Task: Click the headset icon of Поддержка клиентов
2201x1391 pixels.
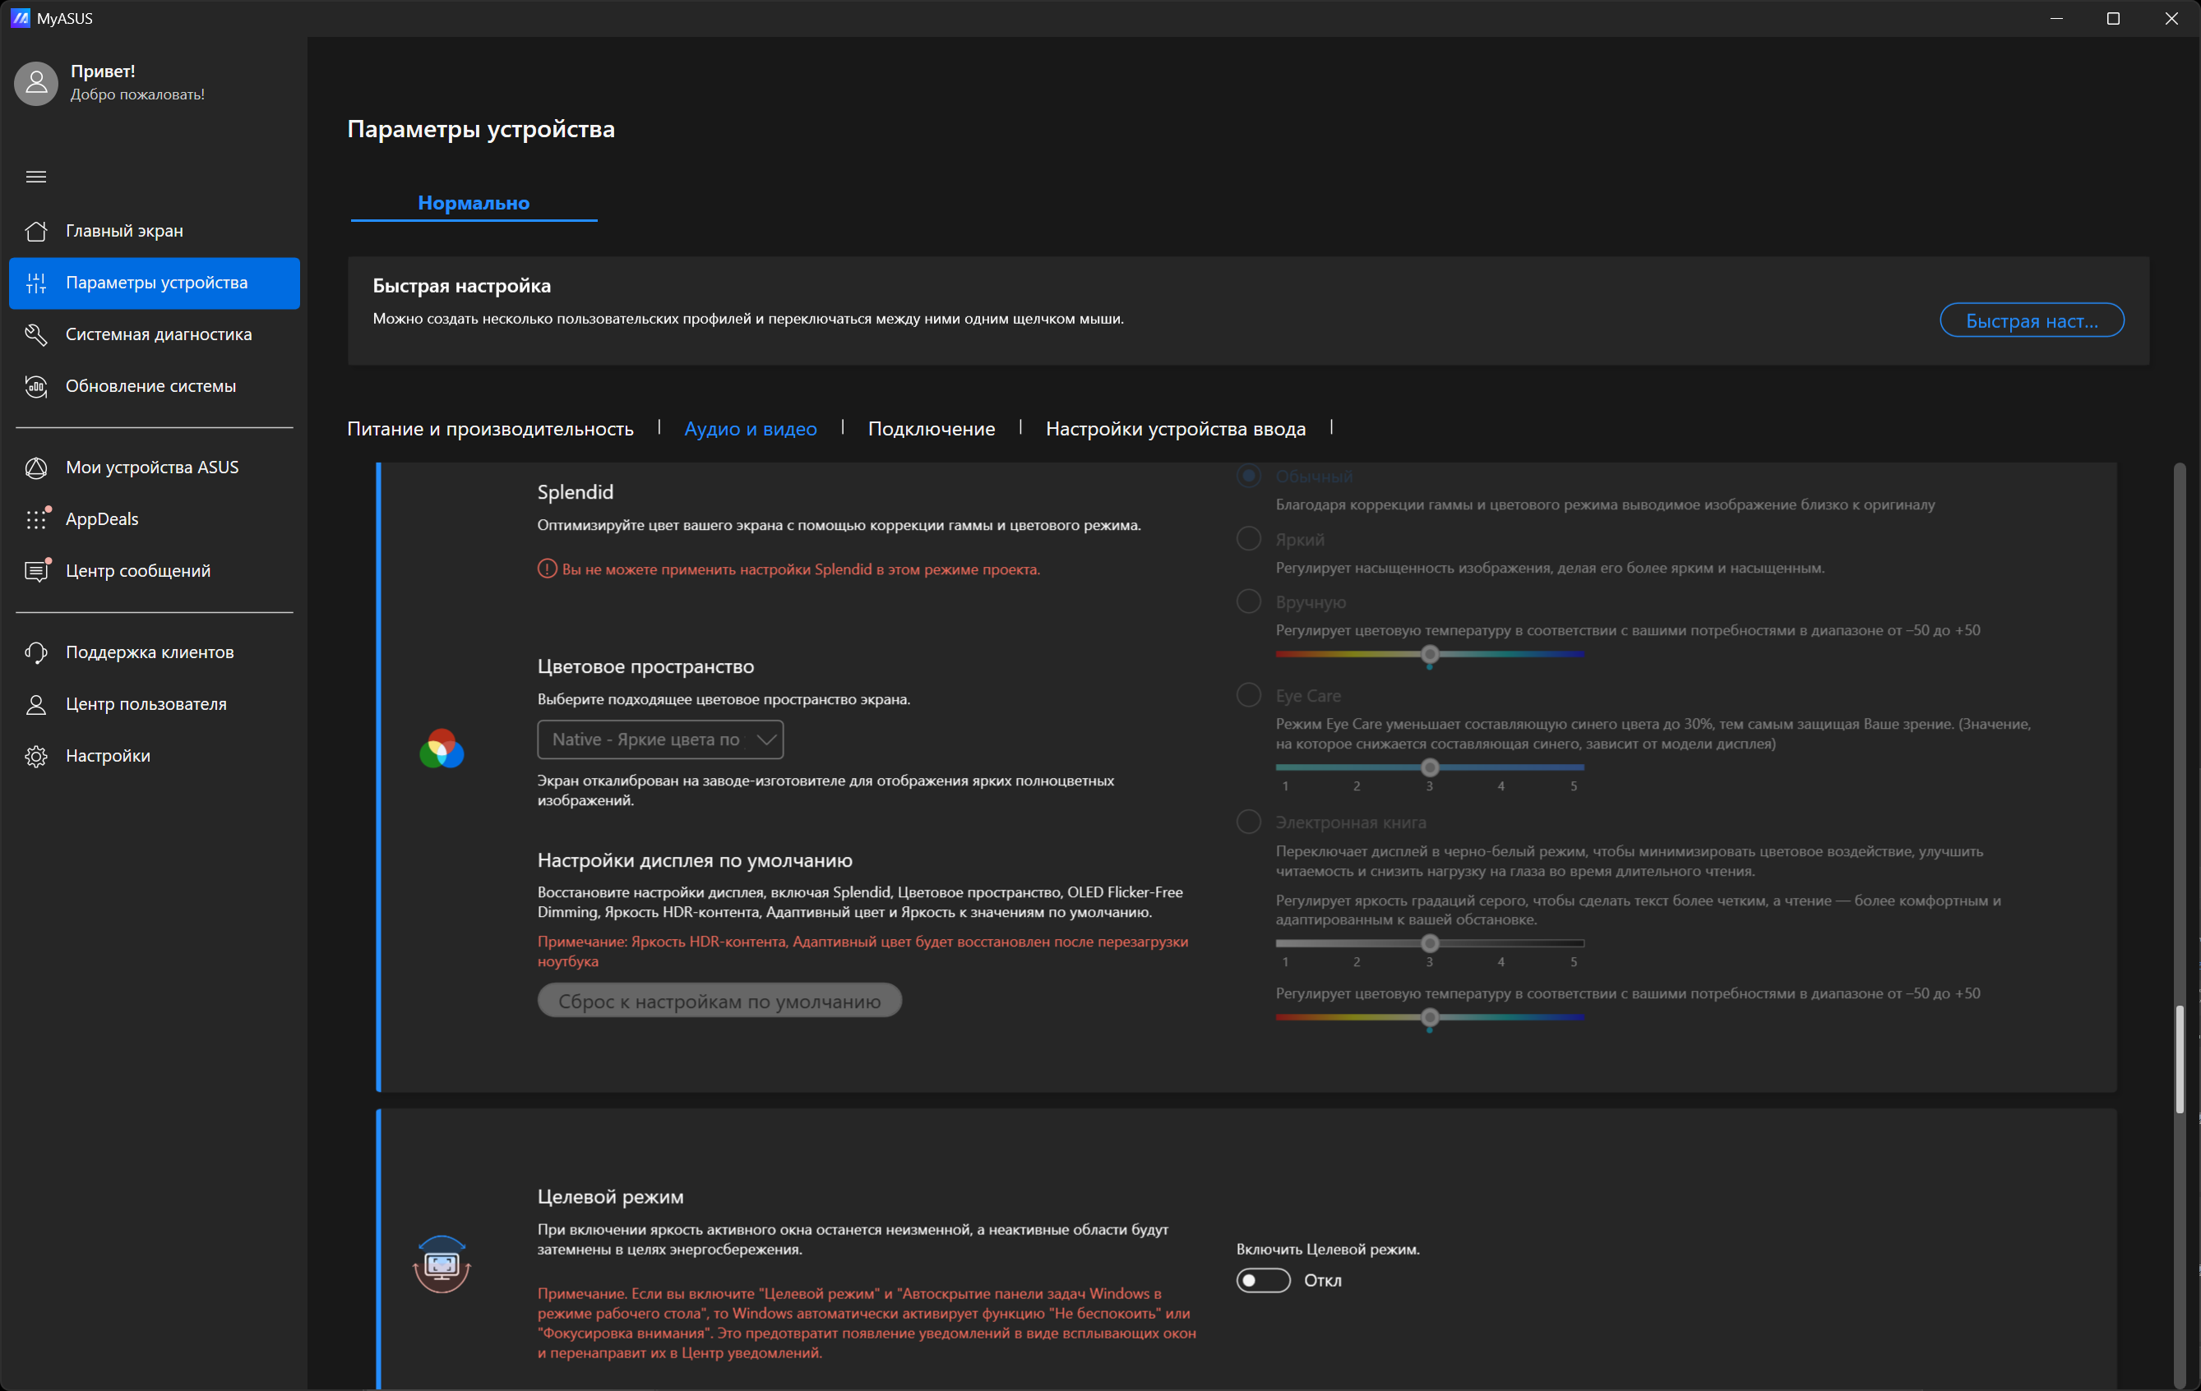Action: tap(35, 652)
